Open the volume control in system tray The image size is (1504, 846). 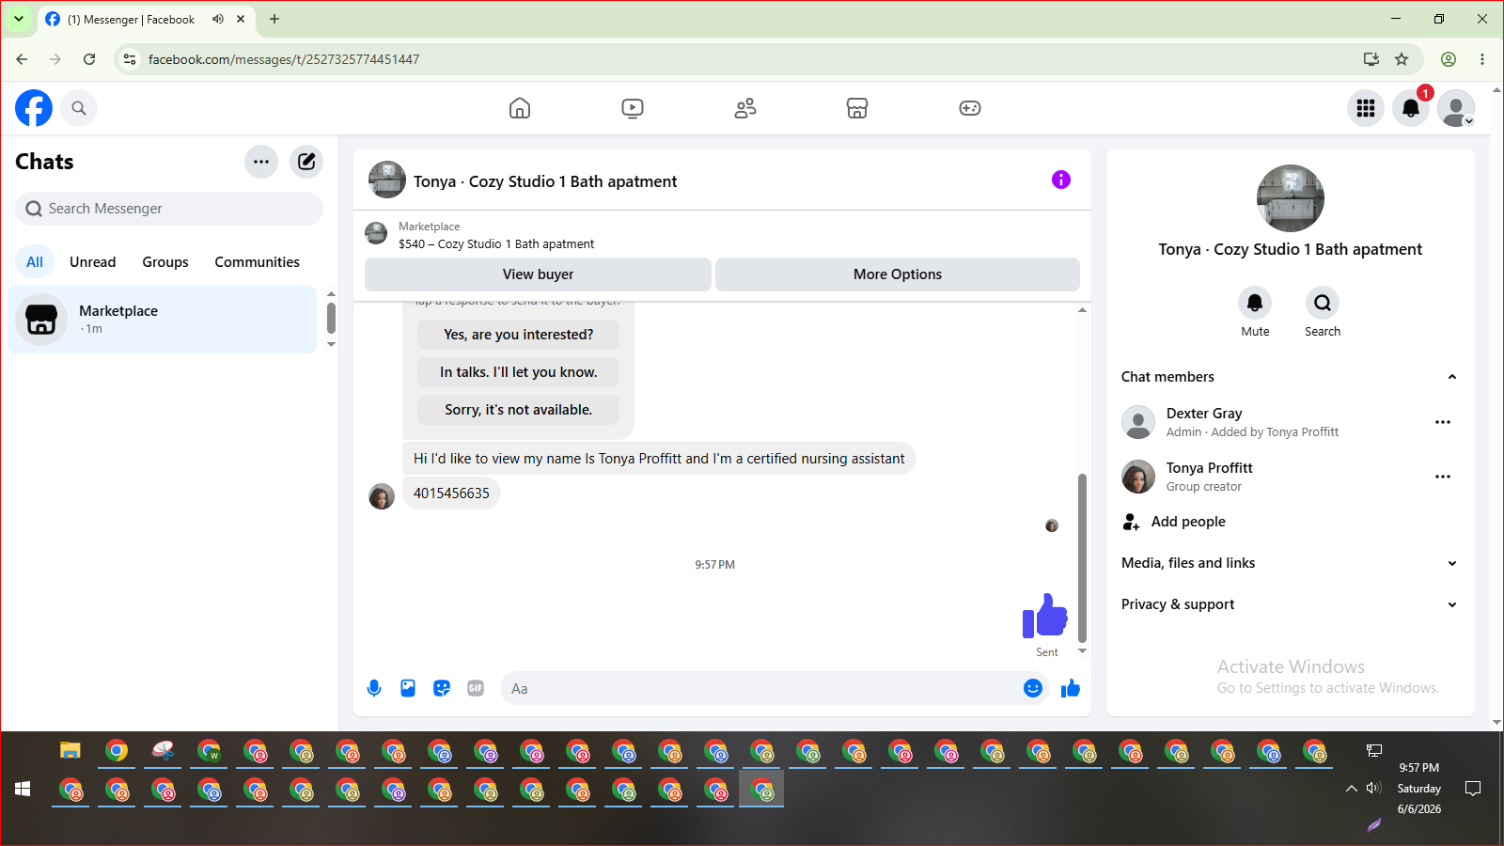[x=1373, y=789]
